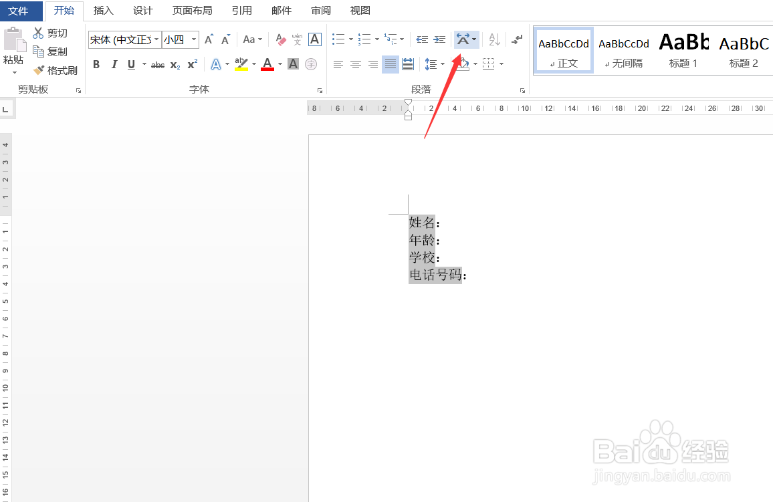Screen dimensions: 773x502
Task: Open the Phonetic Guide (拼音指南) tool
Action: click(296, 39)
